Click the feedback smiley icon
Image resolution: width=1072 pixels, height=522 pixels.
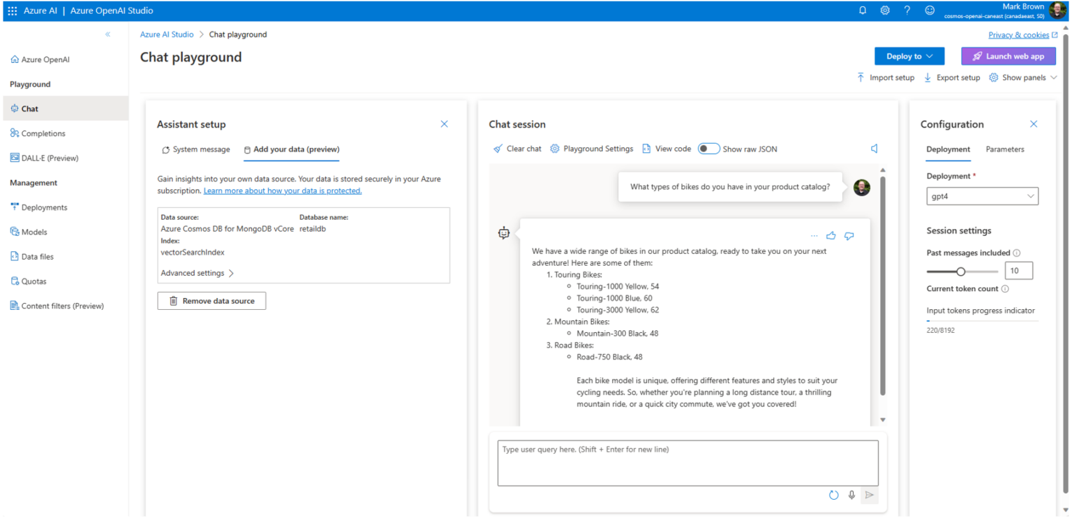point(930,10)
